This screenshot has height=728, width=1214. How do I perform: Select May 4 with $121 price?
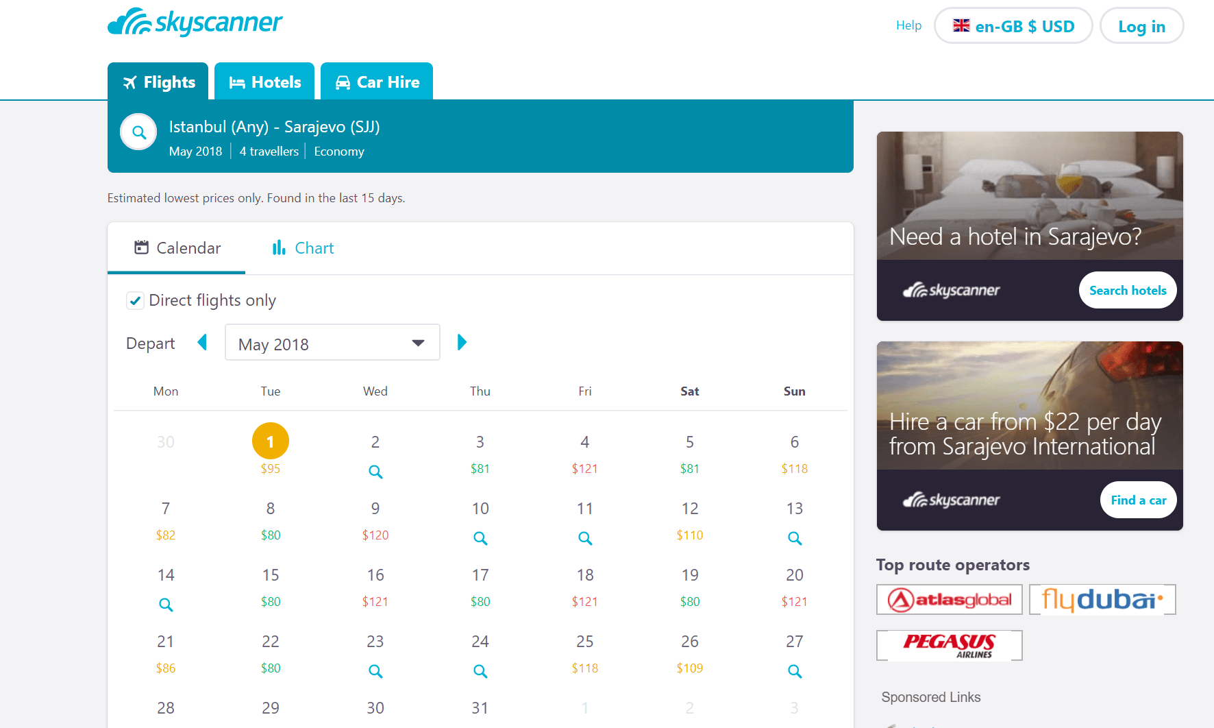[585, 454]
